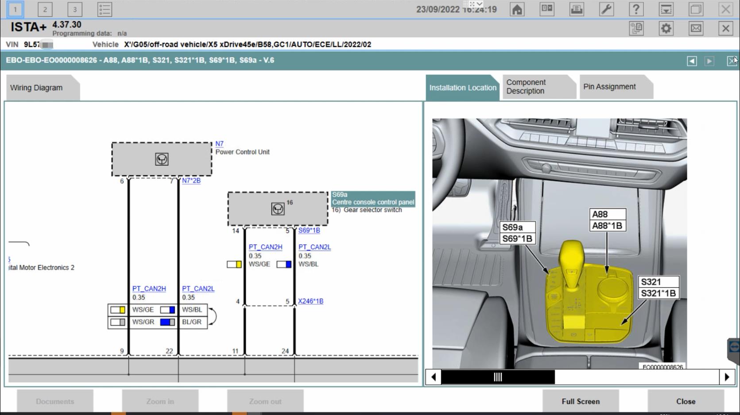Open the wrench tools icon

click(606, 9)
